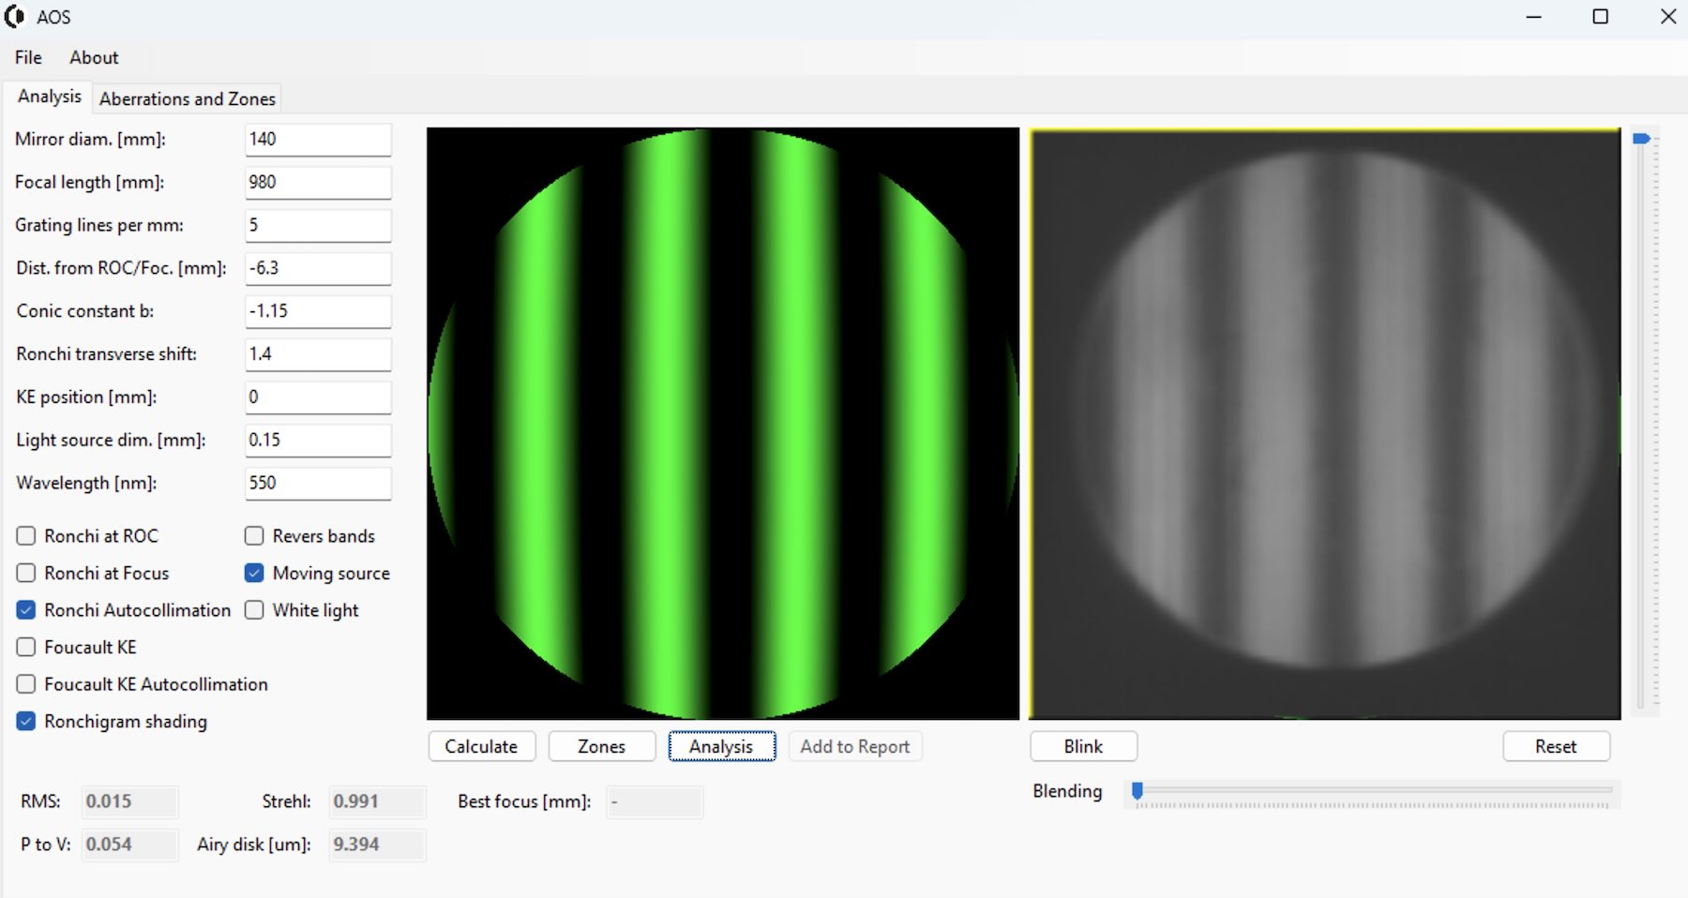This screenshot has height=898, width=1688.
Task: Enable the Ronchi at Focus checkbox
Action: pos(26,573)
